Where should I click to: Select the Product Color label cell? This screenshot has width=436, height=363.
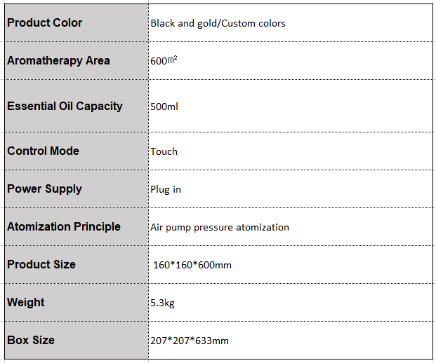point(77,22)
